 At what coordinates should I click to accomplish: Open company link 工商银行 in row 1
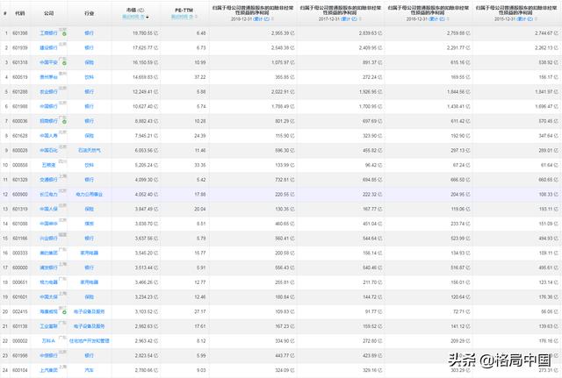(x=48, y=33)
